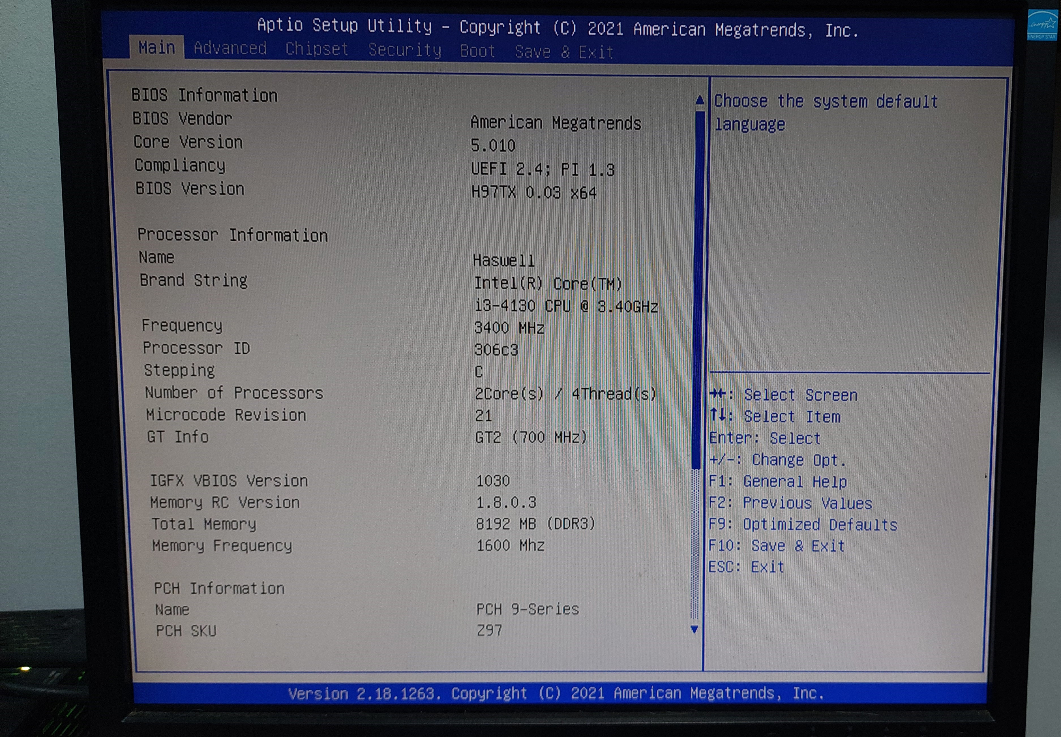Click the '1.8.0.3' memory RC value
This screenshot has height=737, width=1061.
[x=507, y=502]
